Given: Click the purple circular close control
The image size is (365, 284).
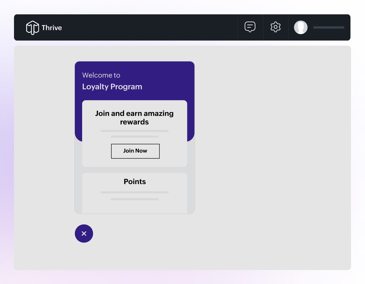Looking at the screenshot, I should tap(84, 234).
